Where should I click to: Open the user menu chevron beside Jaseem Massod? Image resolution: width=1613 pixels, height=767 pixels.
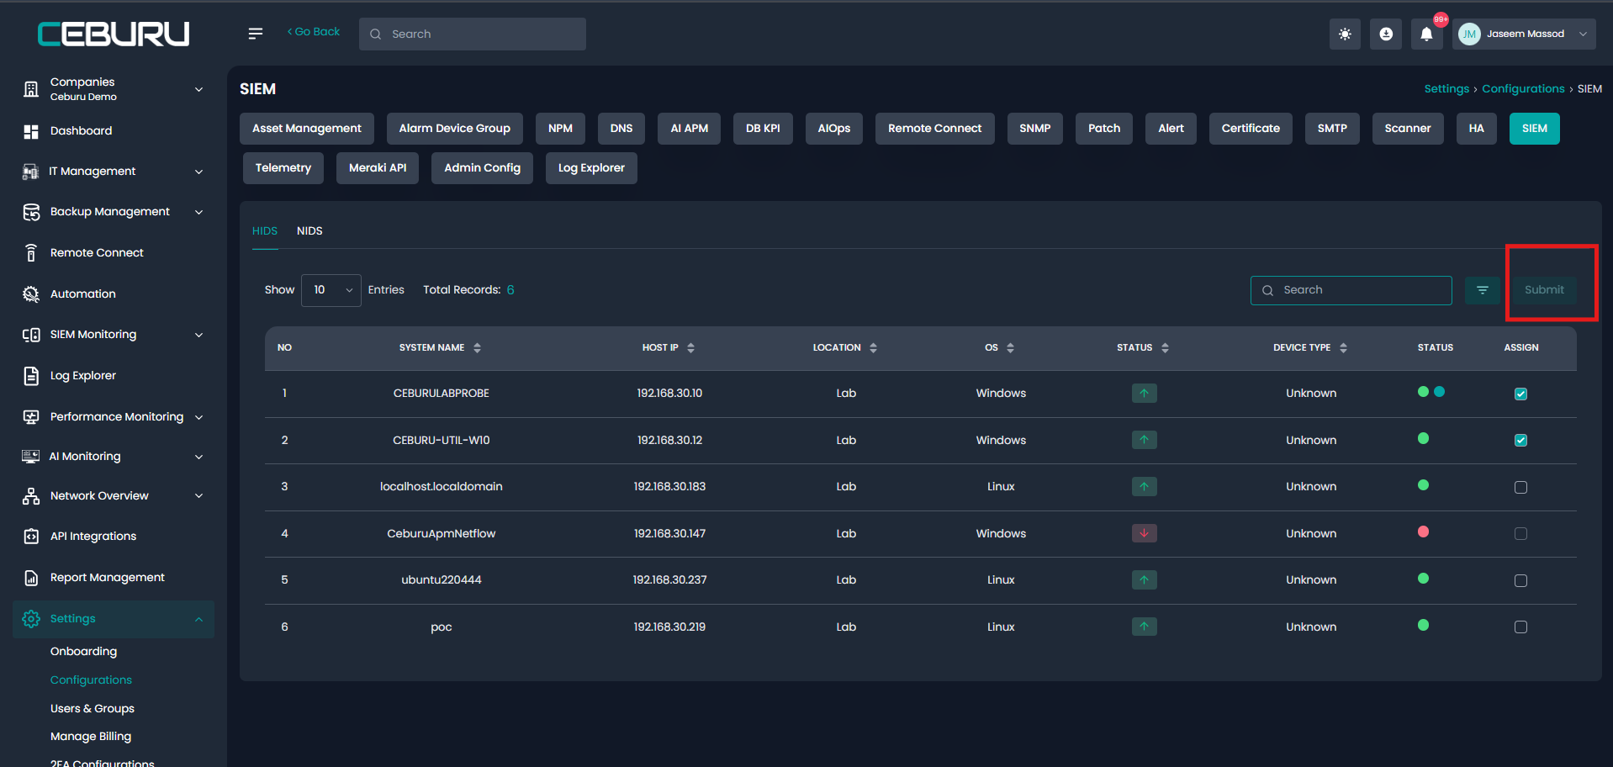pyautogui.click(x=1583, y=34)
